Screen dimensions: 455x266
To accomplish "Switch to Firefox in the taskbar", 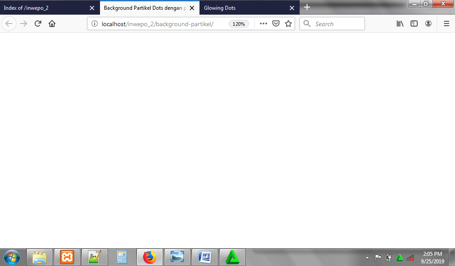I will tap(150, 257).
